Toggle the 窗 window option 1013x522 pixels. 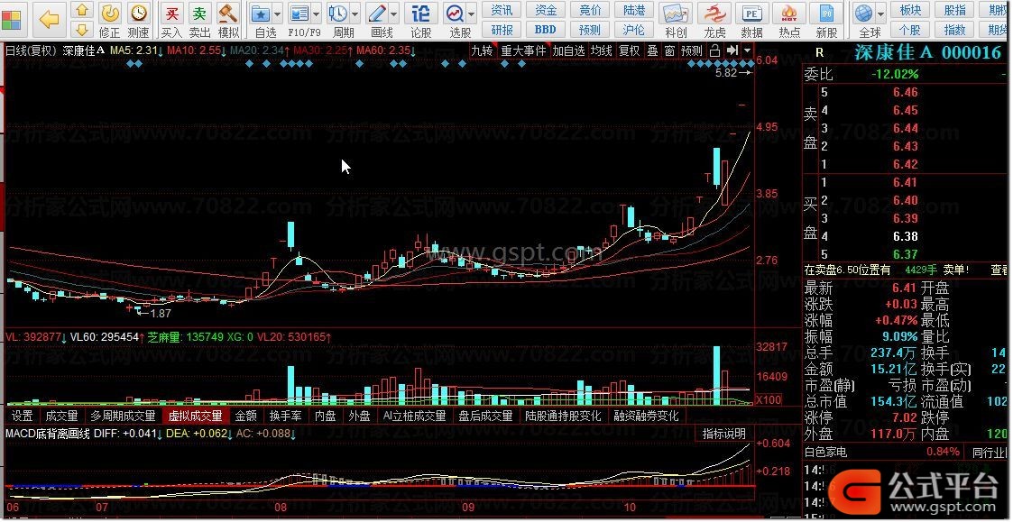[669, 50]
